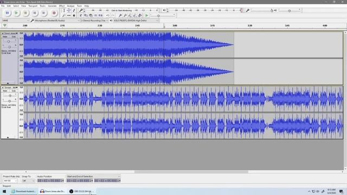Open the Help menu
The height and width of the screenshot is (195, 347).
pos(87,6)
